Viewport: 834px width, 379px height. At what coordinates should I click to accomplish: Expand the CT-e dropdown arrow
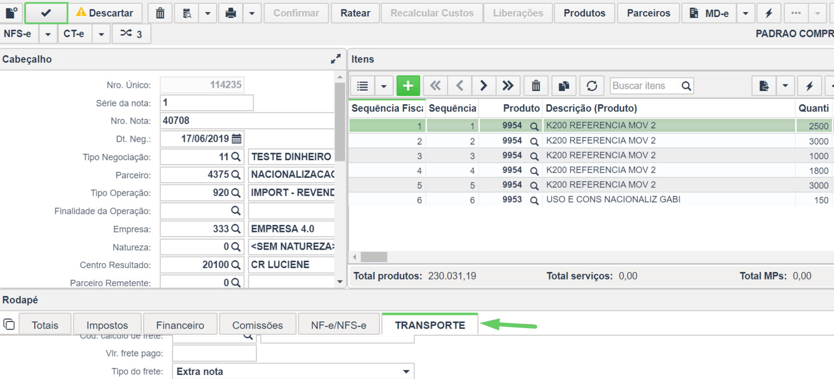[101, 34]
